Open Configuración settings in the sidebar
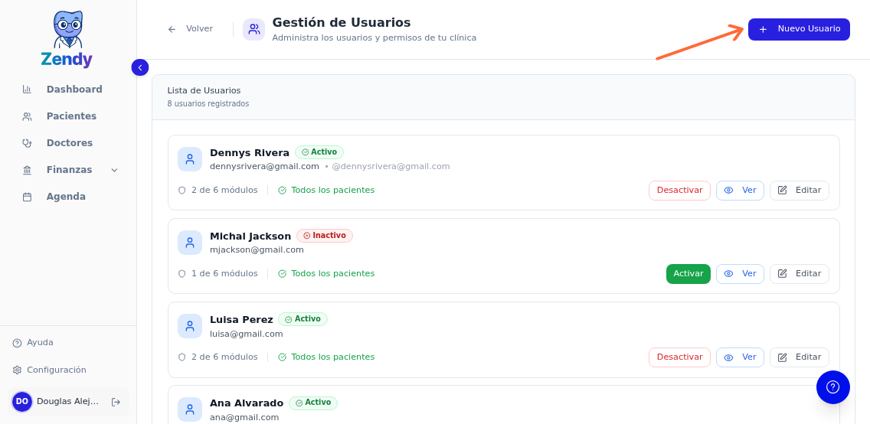The image size is (870, 424). [x=50, y=370]
